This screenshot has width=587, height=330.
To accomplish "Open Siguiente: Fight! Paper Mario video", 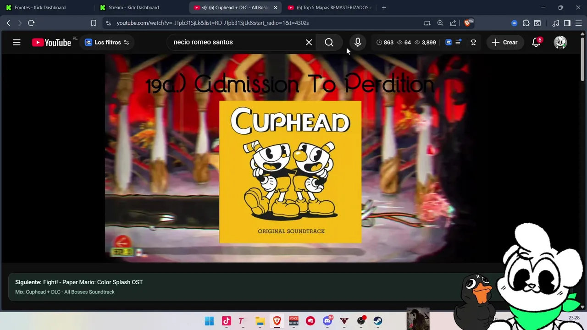I will pyautogui.click(x=79, y=282).
